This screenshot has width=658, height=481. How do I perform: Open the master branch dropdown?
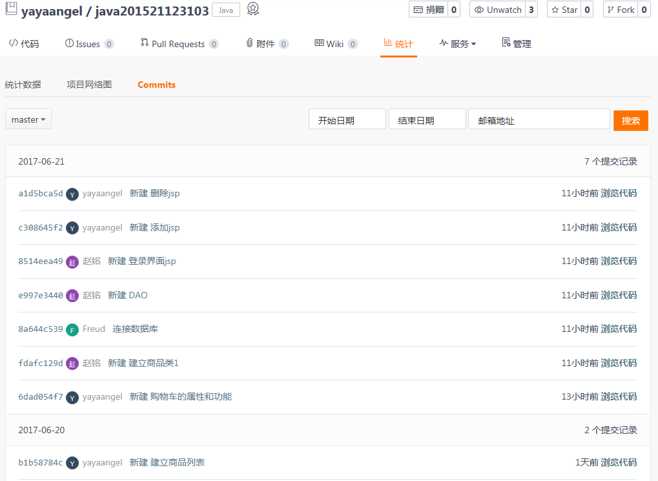pyautogui.click(x=28, y=119)
